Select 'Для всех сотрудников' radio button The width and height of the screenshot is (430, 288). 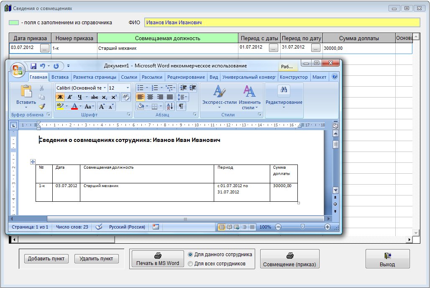tap(191, 264)
